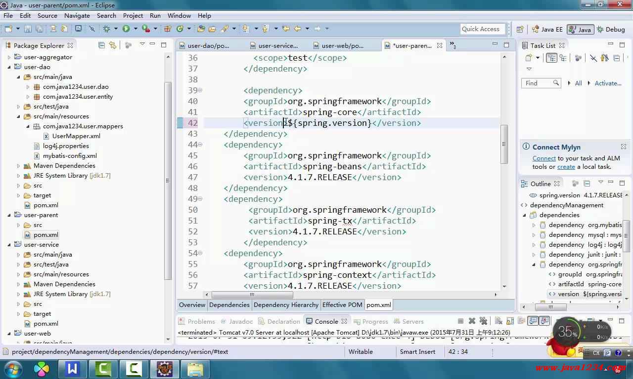Switch to the Effective POM tab

tap(342, 304)
